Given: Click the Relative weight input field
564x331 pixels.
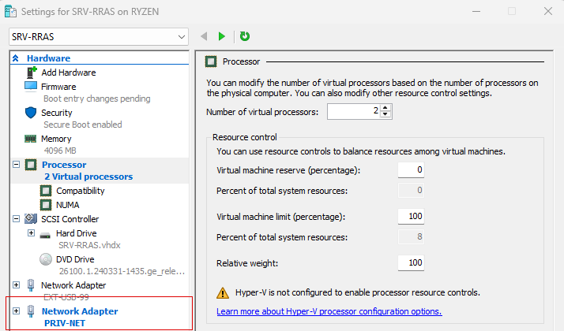Looking at the screenshot, I should [410, 262].
